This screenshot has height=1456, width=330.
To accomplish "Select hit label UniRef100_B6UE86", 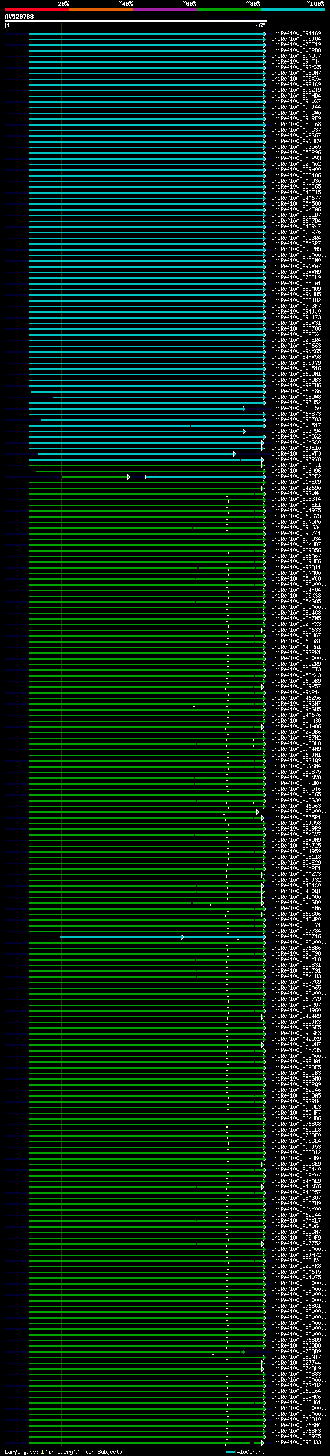I will (x=296, y=391).
